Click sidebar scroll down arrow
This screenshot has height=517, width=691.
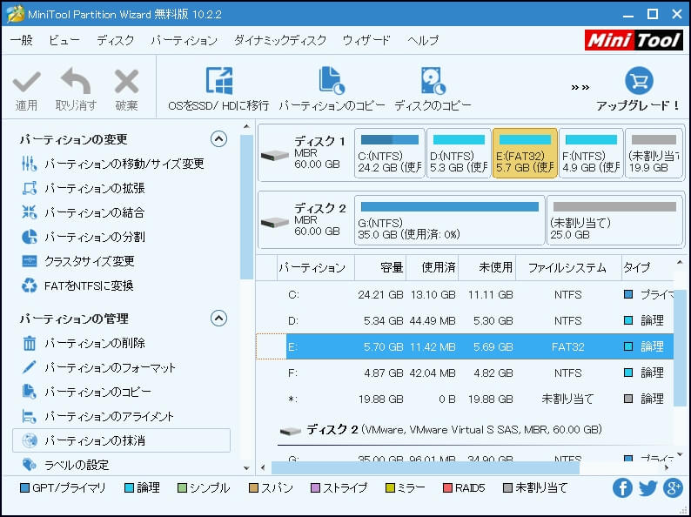[246, 468]
